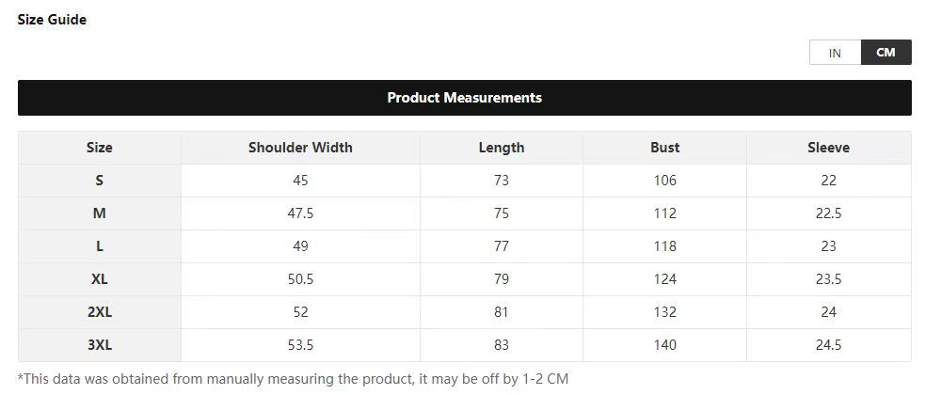Click the Shoulder Width column header
This screenshot has width=925, height=395.
point(300,148)
